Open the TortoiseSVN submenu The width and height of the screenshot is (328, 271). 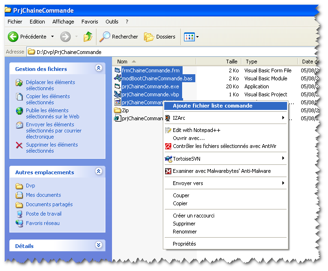186,159
